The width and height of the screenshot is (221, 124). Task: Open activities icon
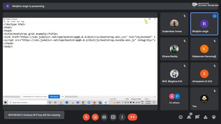pyautogui.click(x=205, y=117)
